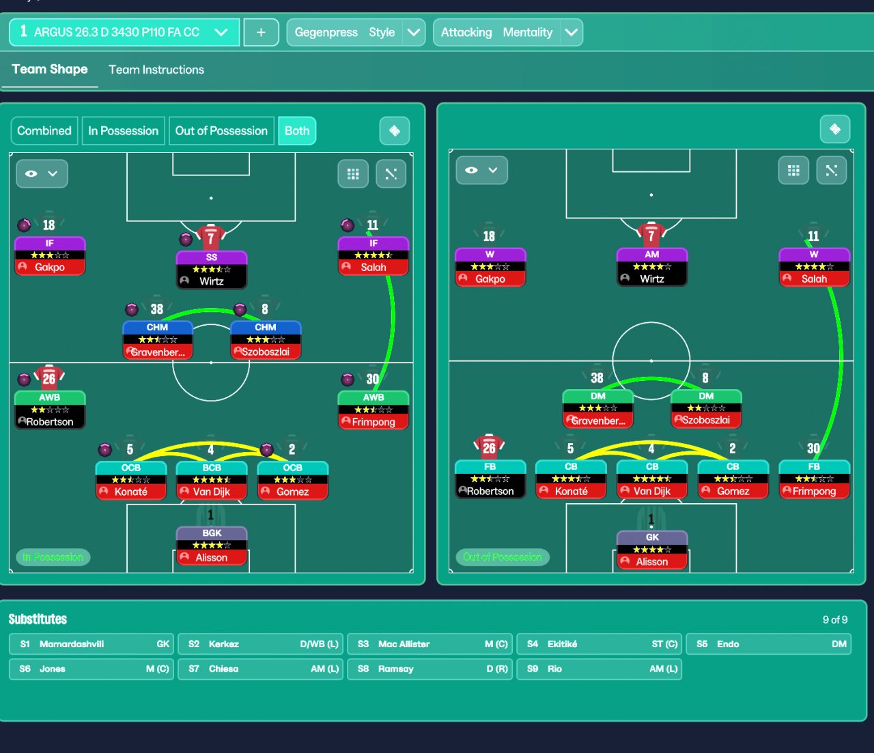This screenshot has height=753, width=874.
Task: Click the expand arrows icon on out-of-possession pitch
Action: coord(832,171)
